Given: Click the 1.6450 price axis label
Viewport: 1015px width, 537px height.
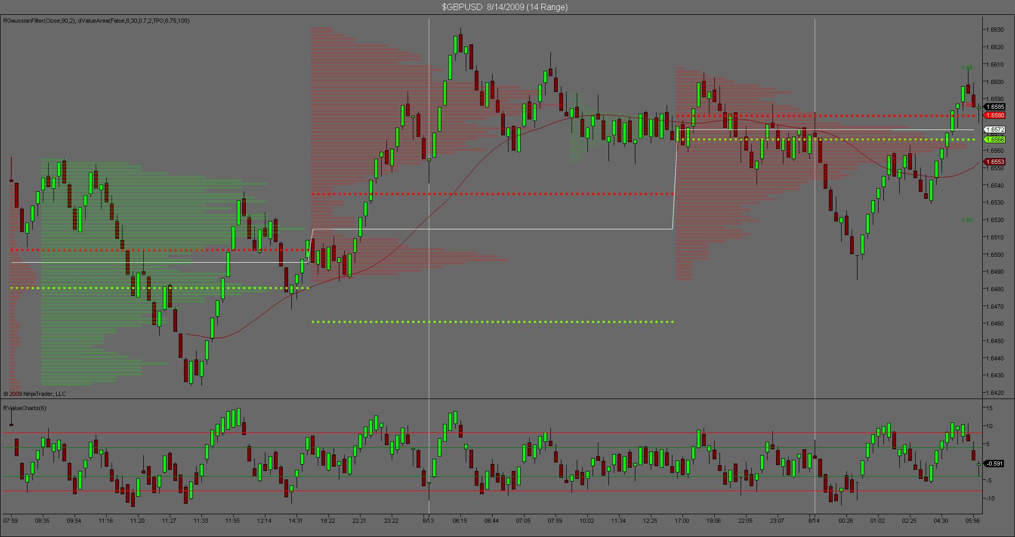Looking at the screenshot, I should point(995,341).
